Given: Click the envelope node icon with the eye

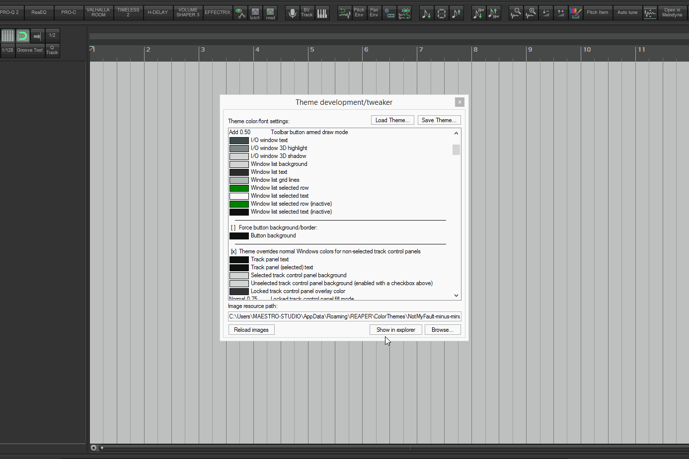Looking at the screenshot, I should click(240, 13).
